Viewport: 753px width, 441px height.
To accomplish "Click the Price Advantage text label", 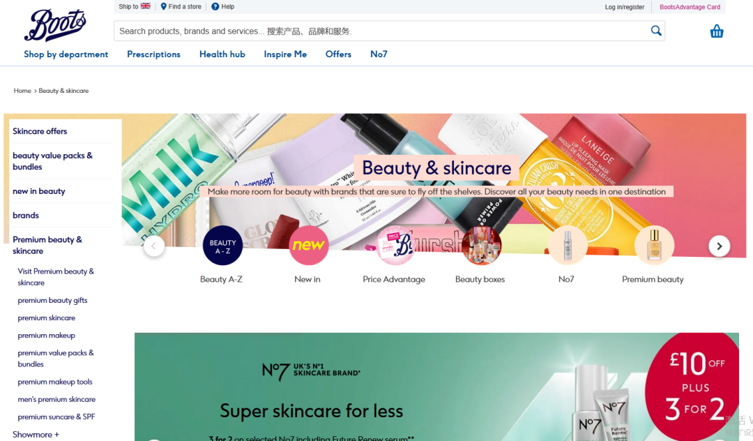I will click(x=394, y=279).
